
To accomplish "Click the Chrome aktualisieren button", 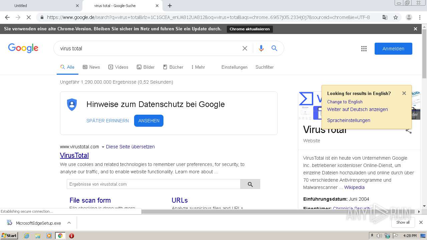I will (250, 29).
